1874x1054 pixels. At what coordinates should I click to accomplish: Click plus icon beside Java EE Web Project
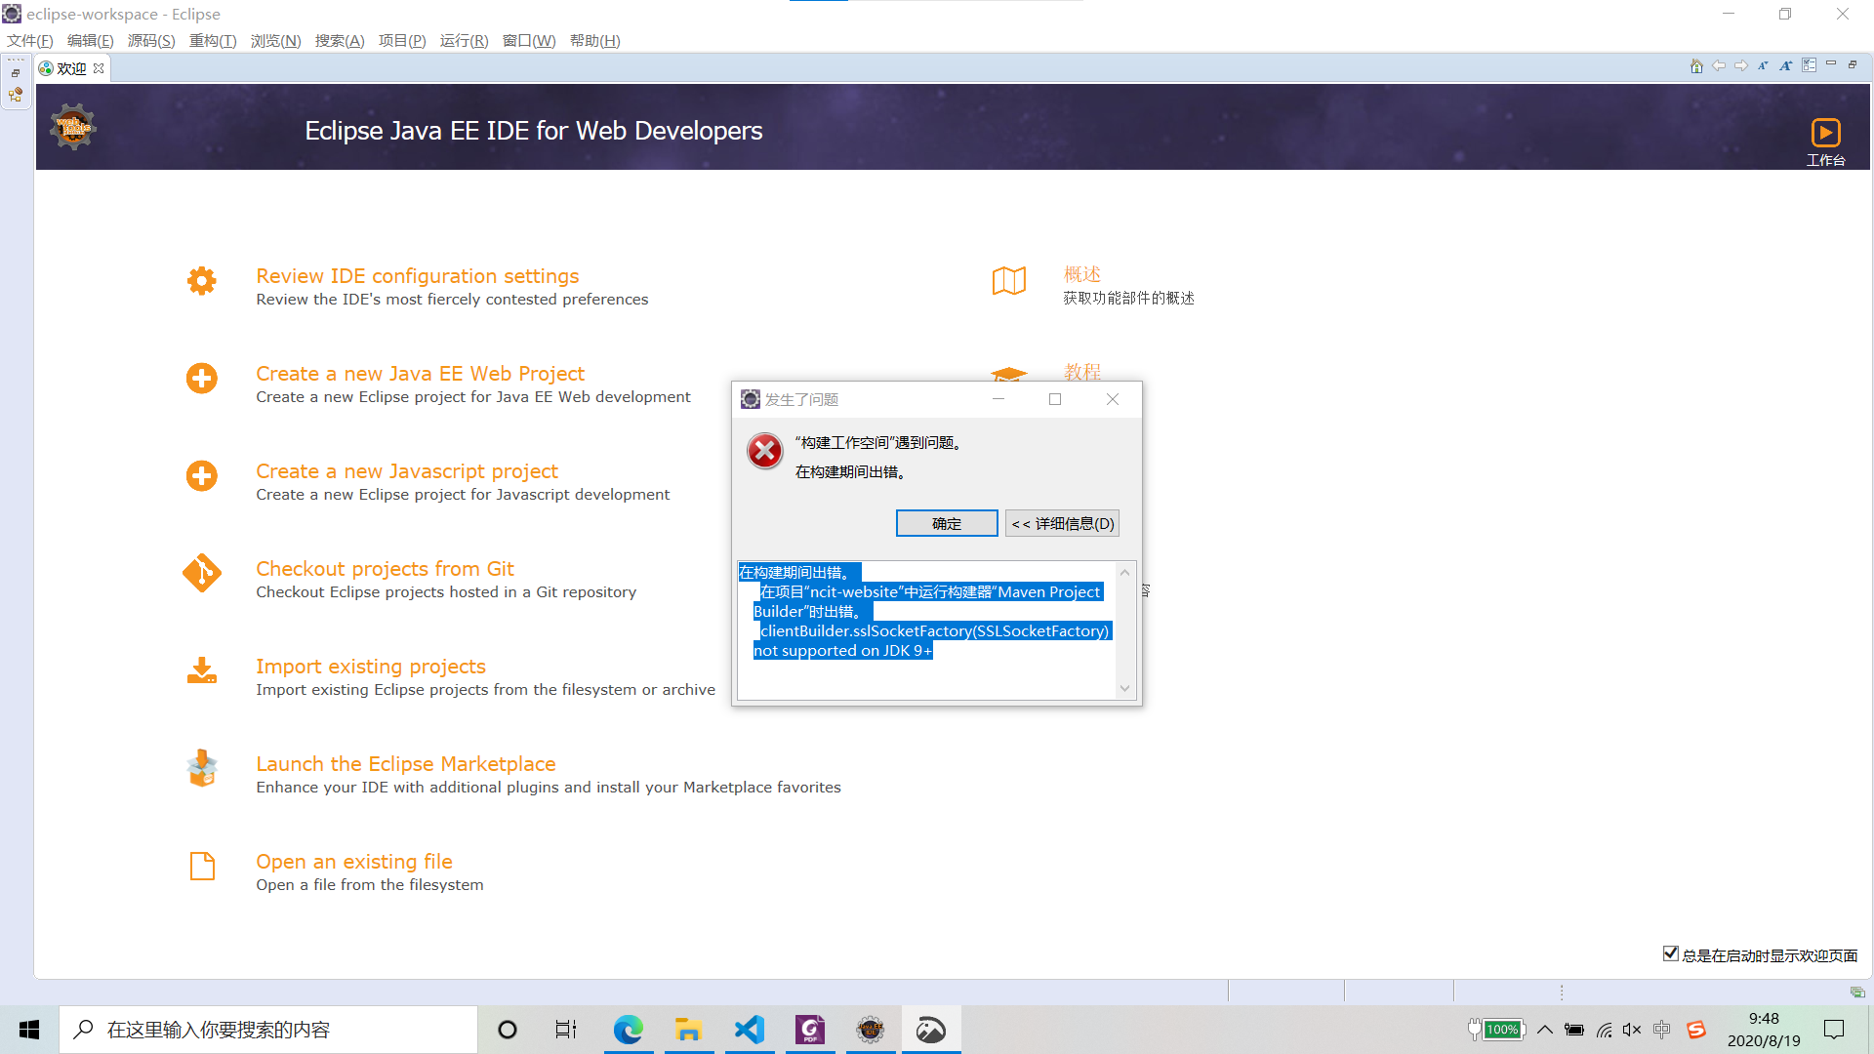(202, 379)
